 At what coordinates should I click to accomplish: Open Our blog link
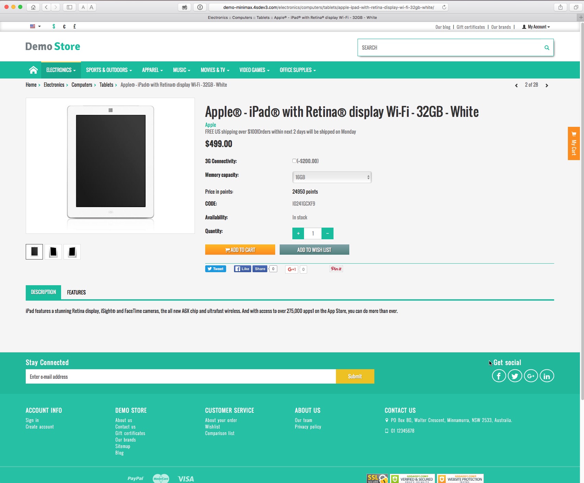point(443,27)
